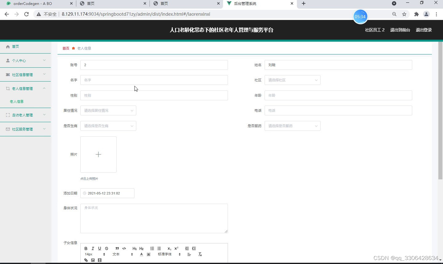Increase indent in the editor toolbar
Viewport: 443px width, 264px height.
[x=194, y=248]
